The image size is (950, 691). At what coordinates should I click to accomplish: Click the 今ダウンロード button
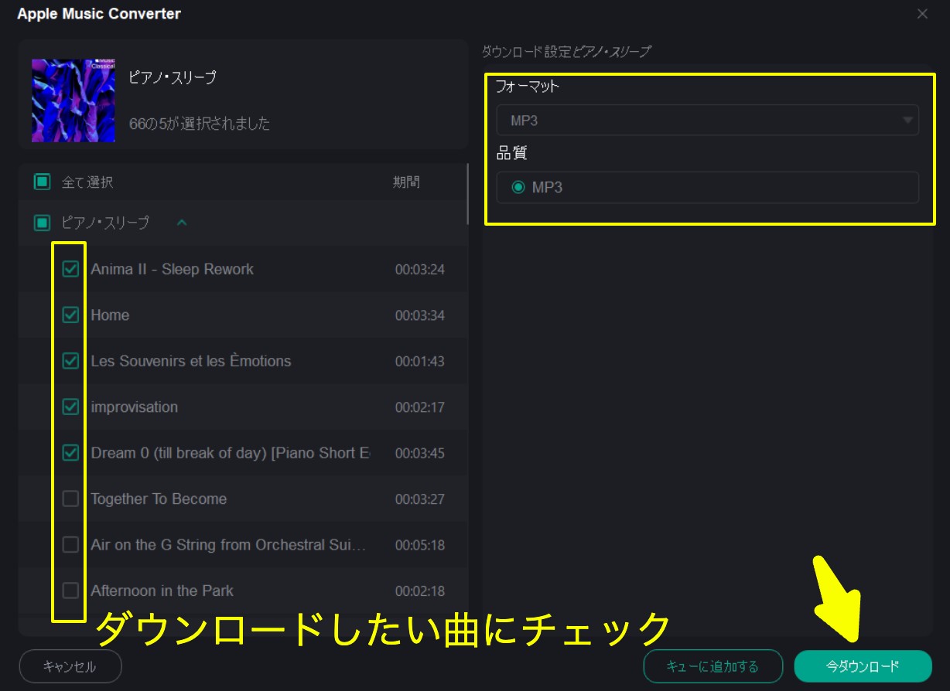click(863, 666)
